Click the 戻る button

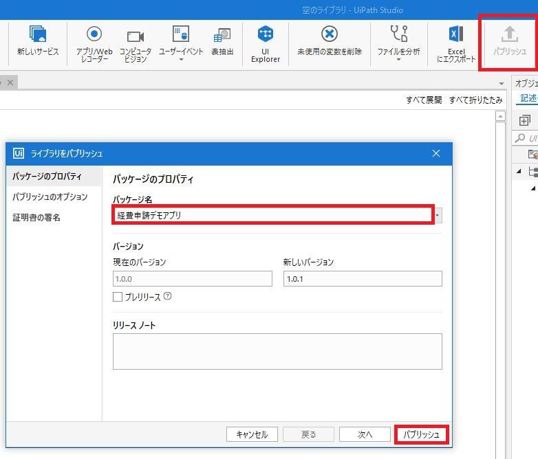(x=308, y=434)
